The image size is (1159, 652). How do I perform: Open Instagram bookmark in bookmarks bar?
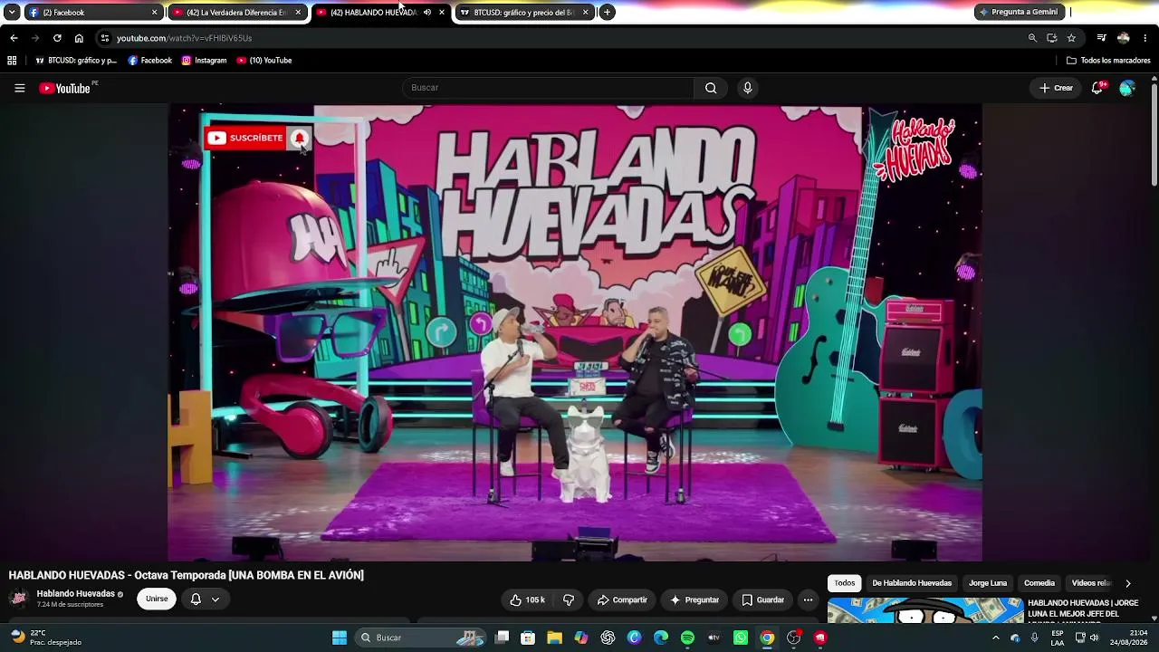click(204, 61)
